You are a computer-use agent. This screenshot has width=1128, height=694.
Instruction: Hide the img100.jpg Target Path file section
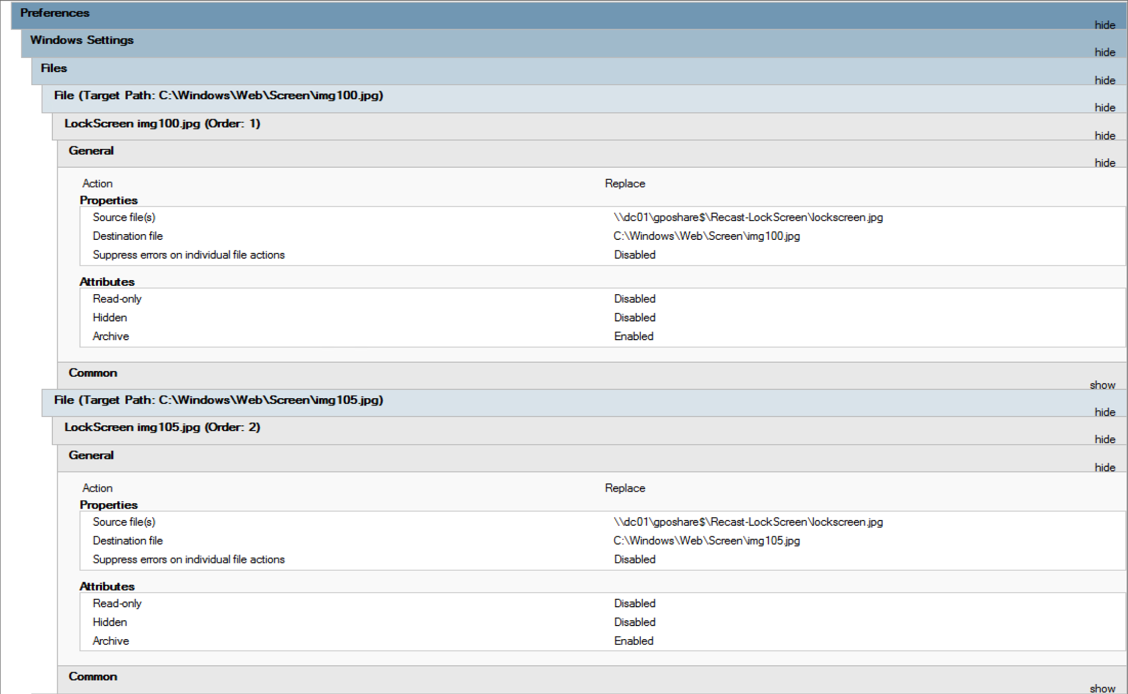coord(1104,108)
